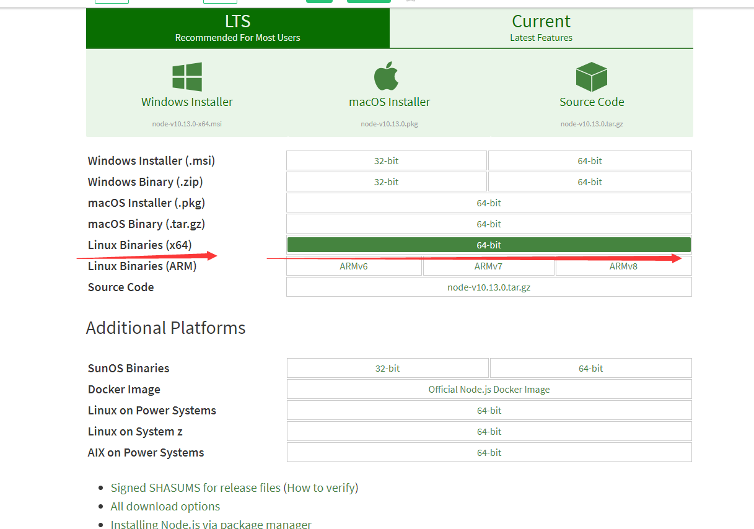Click node-v10.13.0-x64.msi file name
This screenshot has height=529, width=754.
[187, 124]
